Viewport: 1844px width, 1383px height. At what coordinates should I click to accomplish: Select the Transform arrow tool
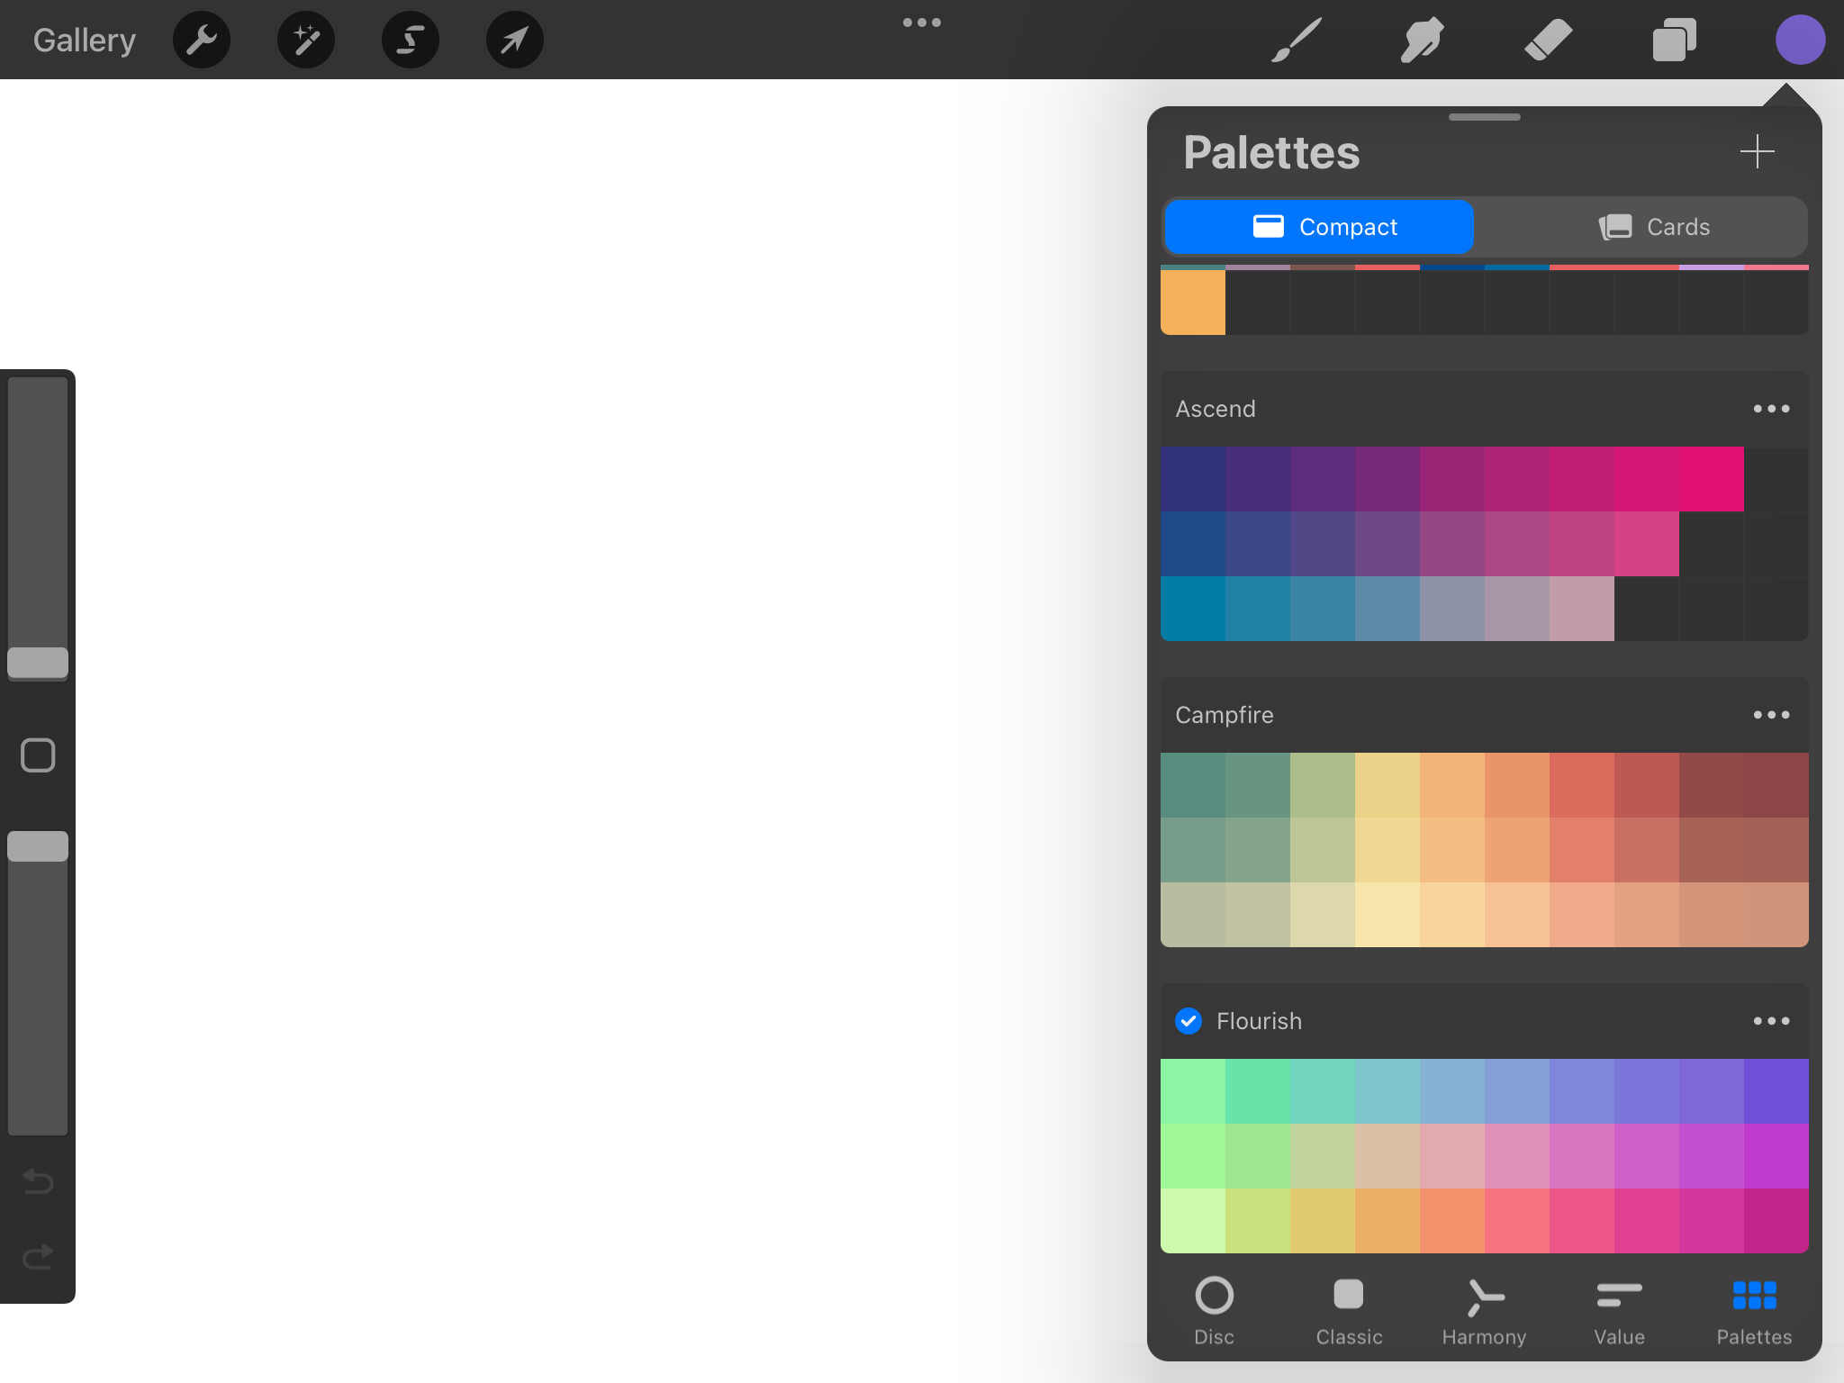coord(514,40)
